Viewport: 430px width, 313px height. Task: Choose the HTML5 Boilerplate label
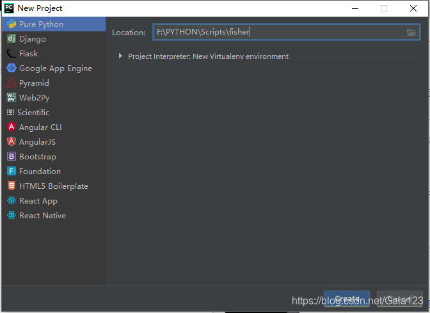pyautogui.click(x=54, y=186)
